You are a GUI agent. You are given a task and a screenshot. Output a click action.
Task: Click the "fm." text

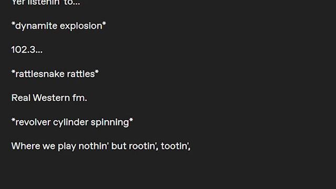click(x=79, y=98)
